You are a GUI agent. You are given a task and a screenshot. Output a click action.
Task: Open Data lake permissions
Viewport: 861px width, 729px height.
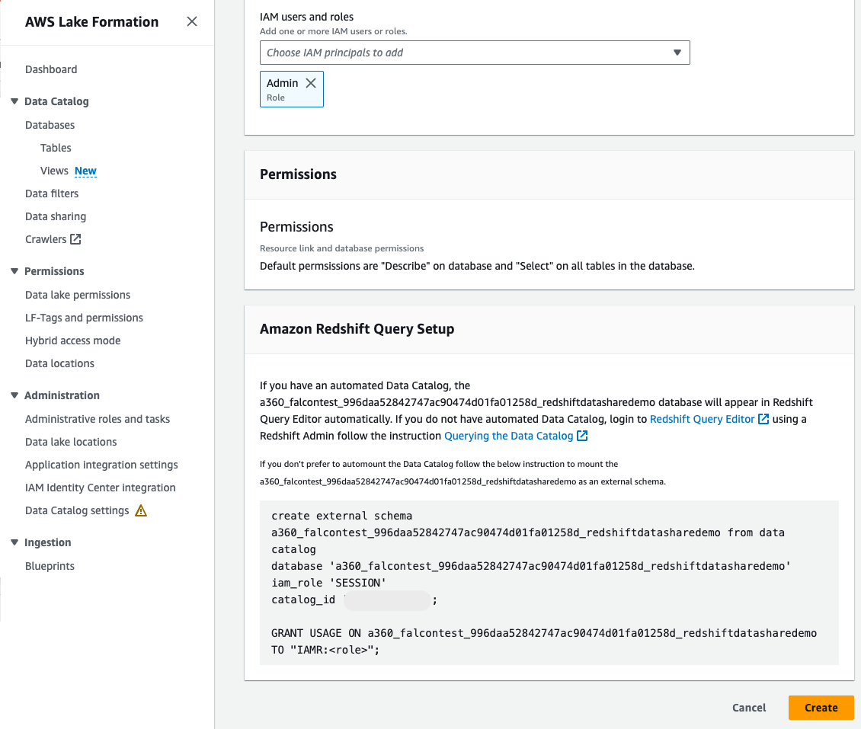point(78,295)
